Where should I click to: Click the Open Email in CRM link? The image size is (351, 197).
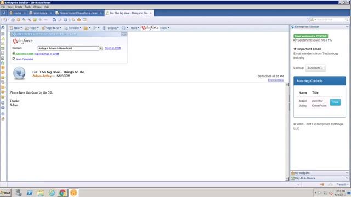pyautogui.click(x=47, y=54)
